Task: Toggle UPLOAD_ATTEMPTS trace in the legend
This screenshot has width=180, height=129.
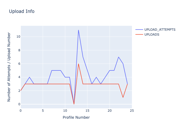Action: (160, 29)
